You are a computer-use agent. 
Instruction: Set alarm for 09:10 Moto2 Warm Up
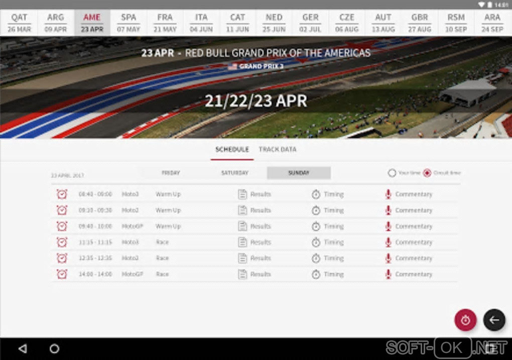coord(62,210)
